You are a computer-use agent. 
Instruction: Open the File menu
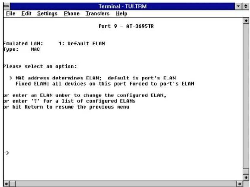tap(11, 14)
